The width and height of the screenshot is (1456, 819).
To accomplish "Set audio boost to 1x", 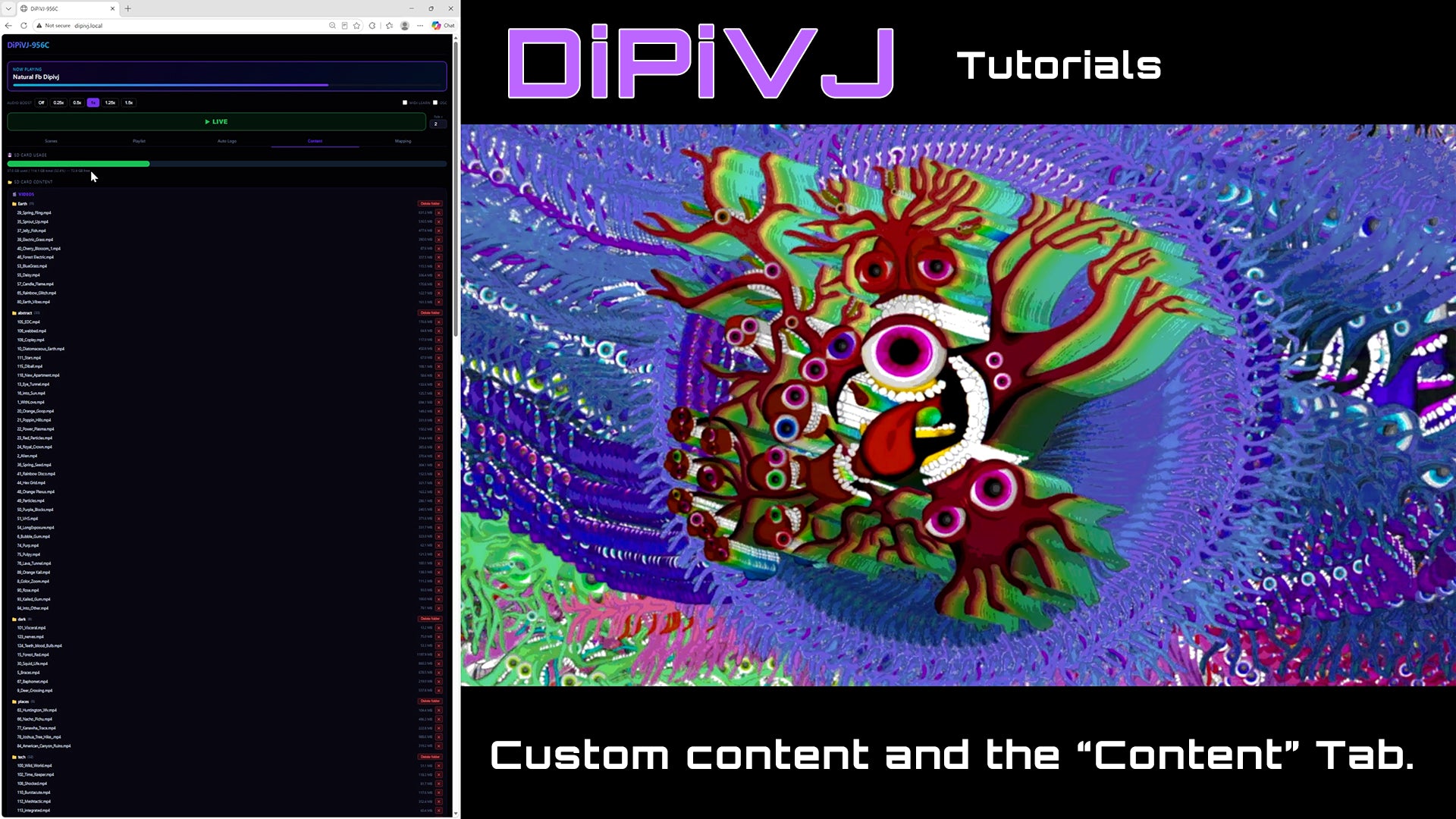I will 93,102.
